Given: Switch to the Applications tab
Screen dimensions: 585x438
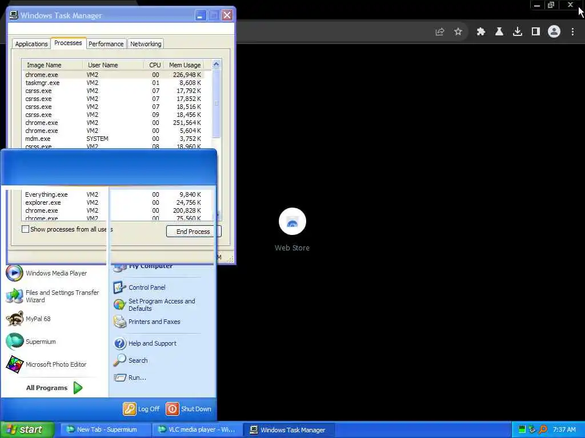Looking at the screenshot, I should pyautogui.click(x=31, y=44).
